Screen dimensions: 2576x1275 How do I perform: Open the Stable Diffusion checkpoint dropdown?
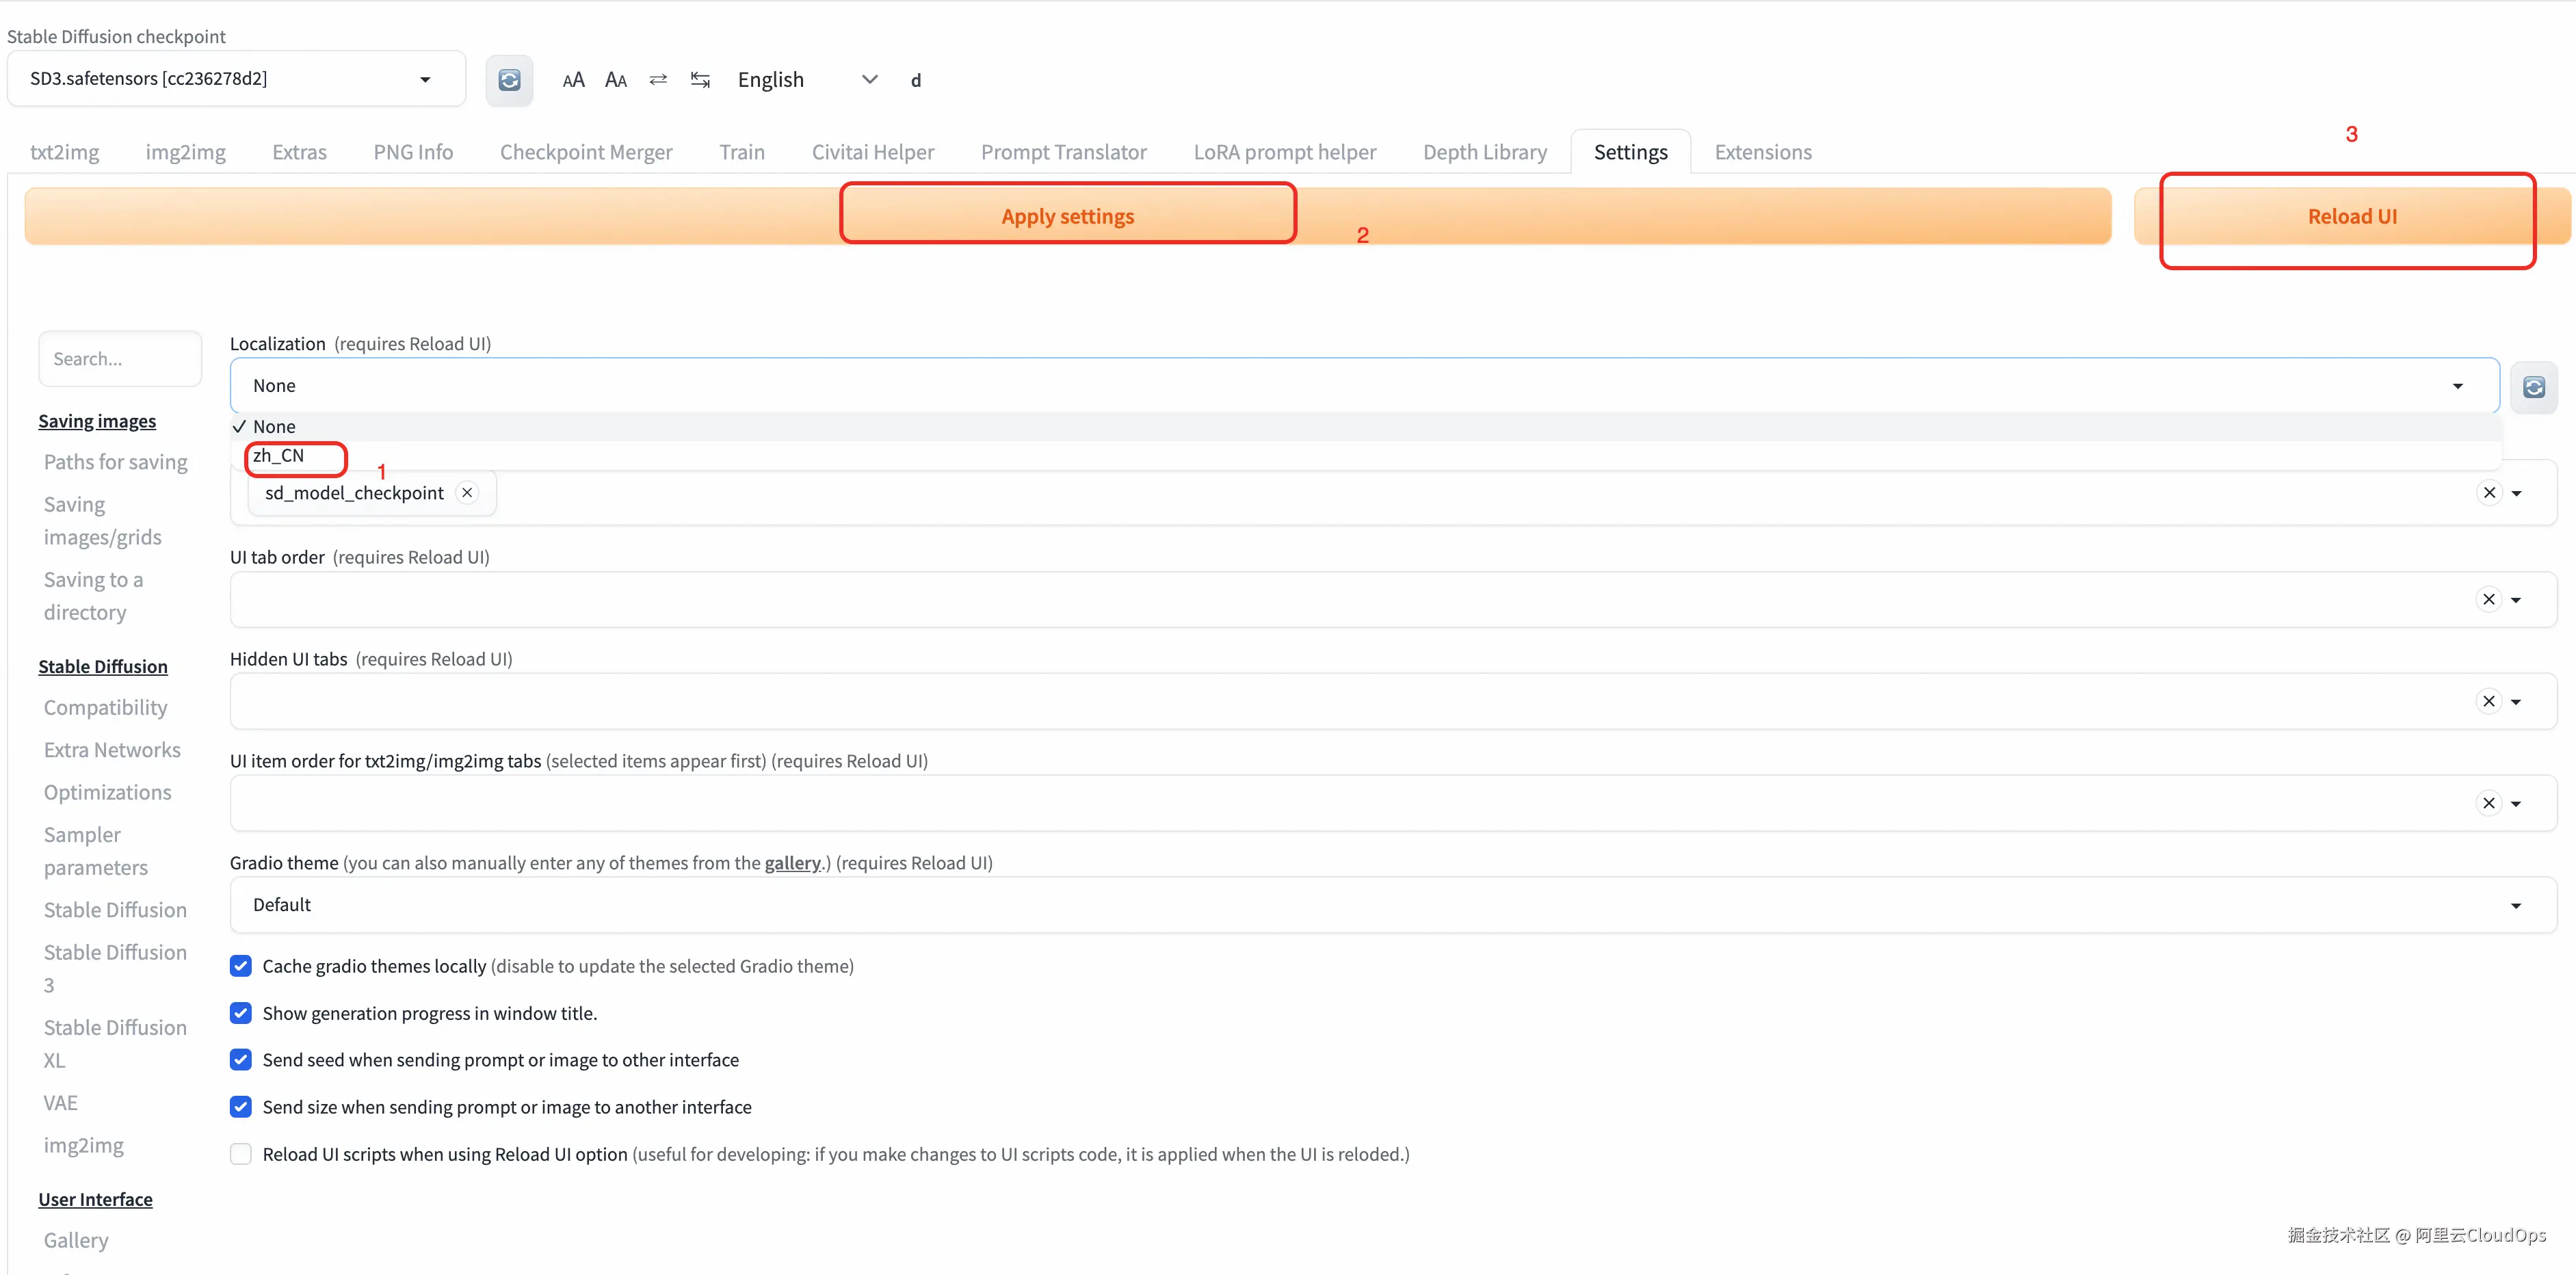(425, 79)
